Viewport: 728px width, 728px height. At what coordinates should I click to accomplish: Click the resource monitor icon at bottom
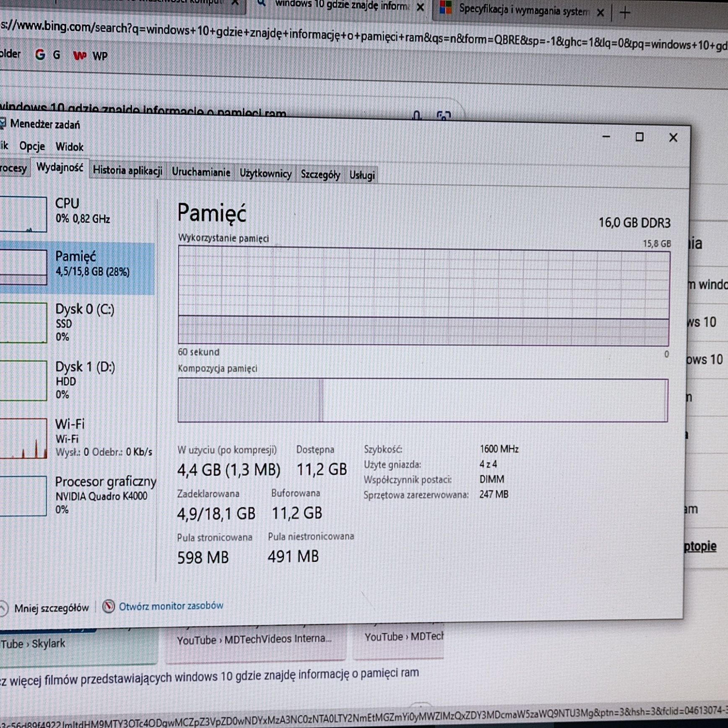(109, 606)
